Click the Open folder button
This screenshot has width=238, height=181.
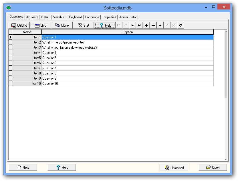coord(213,168)
